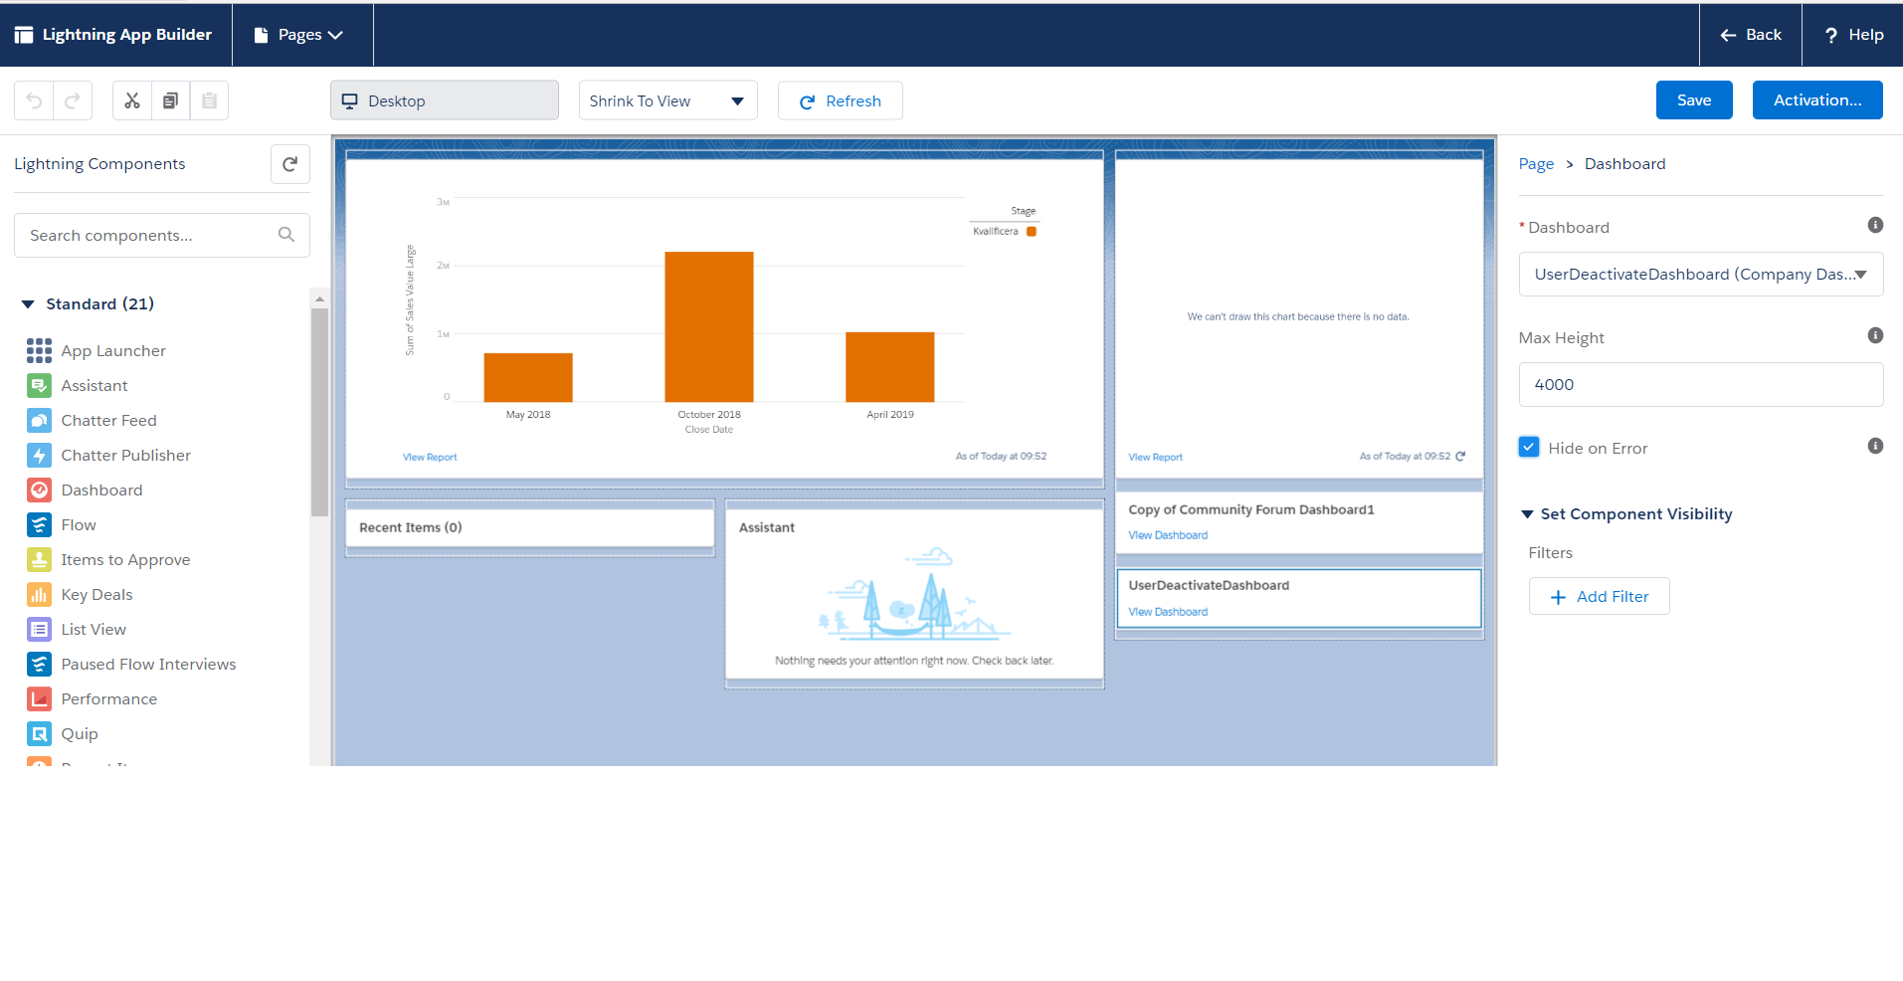Viewport: 1903px width, 981px height.
Task: Click the Add Filter button
Action: [1599, 597]
